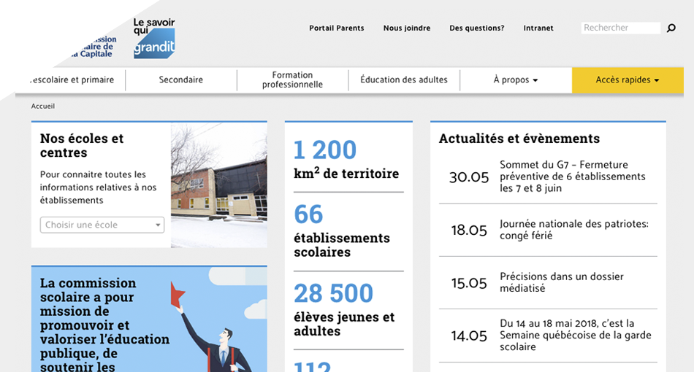
Task: Open the Le savoir qui grandit logo
Action: pyautogui.click(x=154, y=39)
